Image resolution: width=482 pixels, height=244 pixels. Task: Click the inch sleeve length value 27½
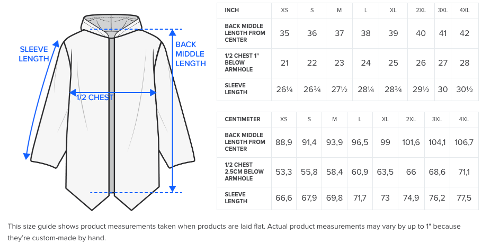(339, 89)
